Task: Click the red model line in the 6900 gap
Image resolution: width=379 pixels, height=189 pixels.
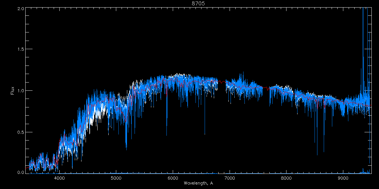Action: click(x=222, y=82)
